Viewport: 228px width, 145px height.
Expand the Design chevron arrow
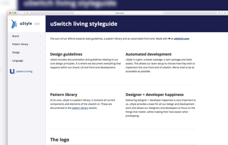coord(40,52)
